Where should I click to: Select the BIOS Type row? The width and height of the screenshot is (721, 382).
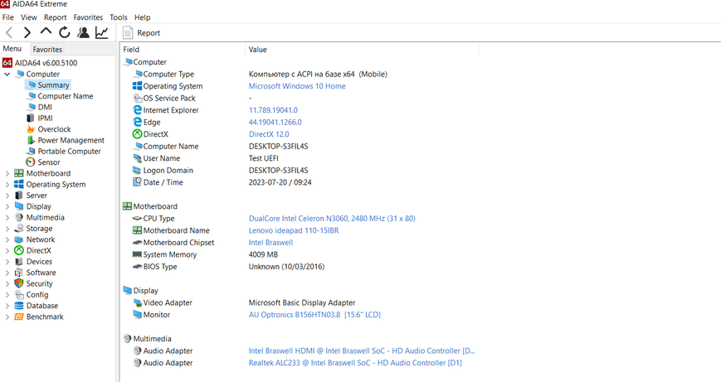[300, 266]
